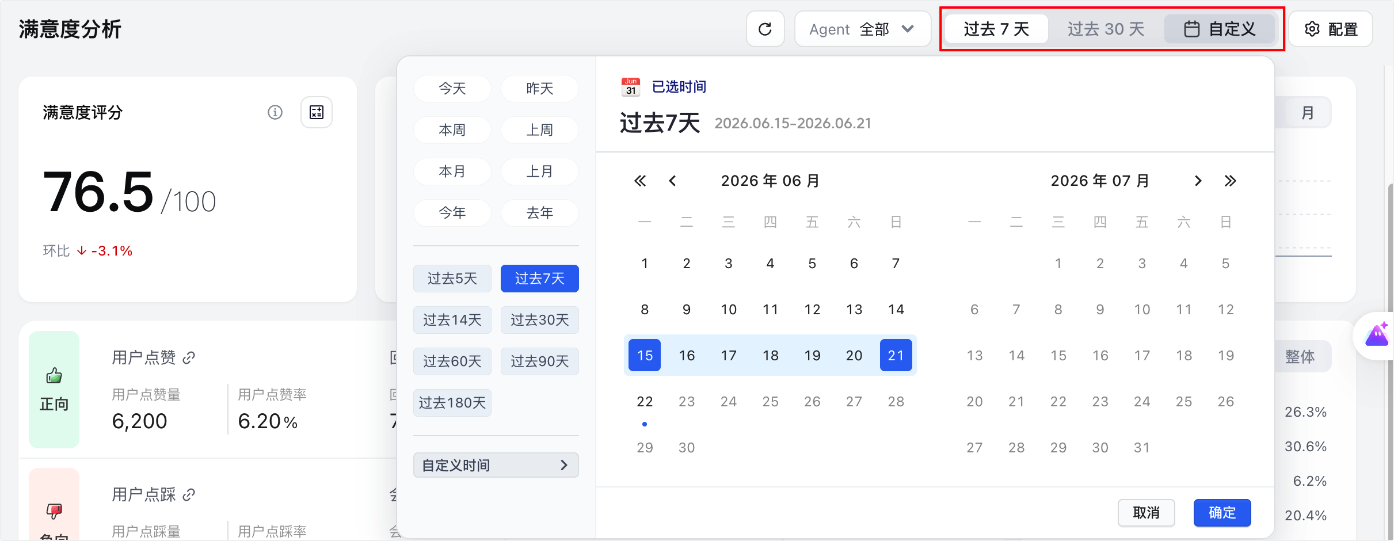Click the 满意度分析 page title
The width and height of the screenshot is (1394, 541).
coord(70,29)
